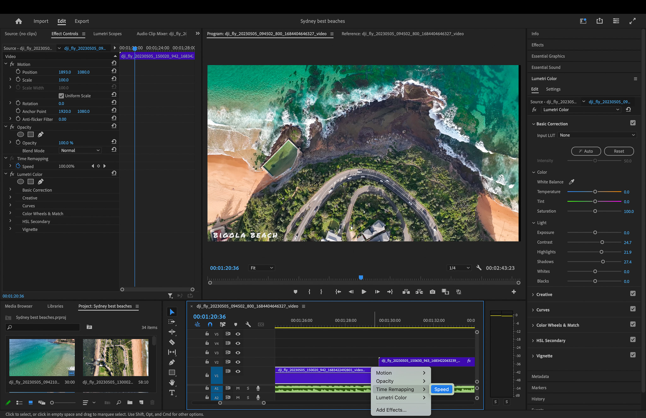Open the Input LUT None dropdown
Viewport: 646px width, 418px height.
pyautogui.click(x=597, y=135)
